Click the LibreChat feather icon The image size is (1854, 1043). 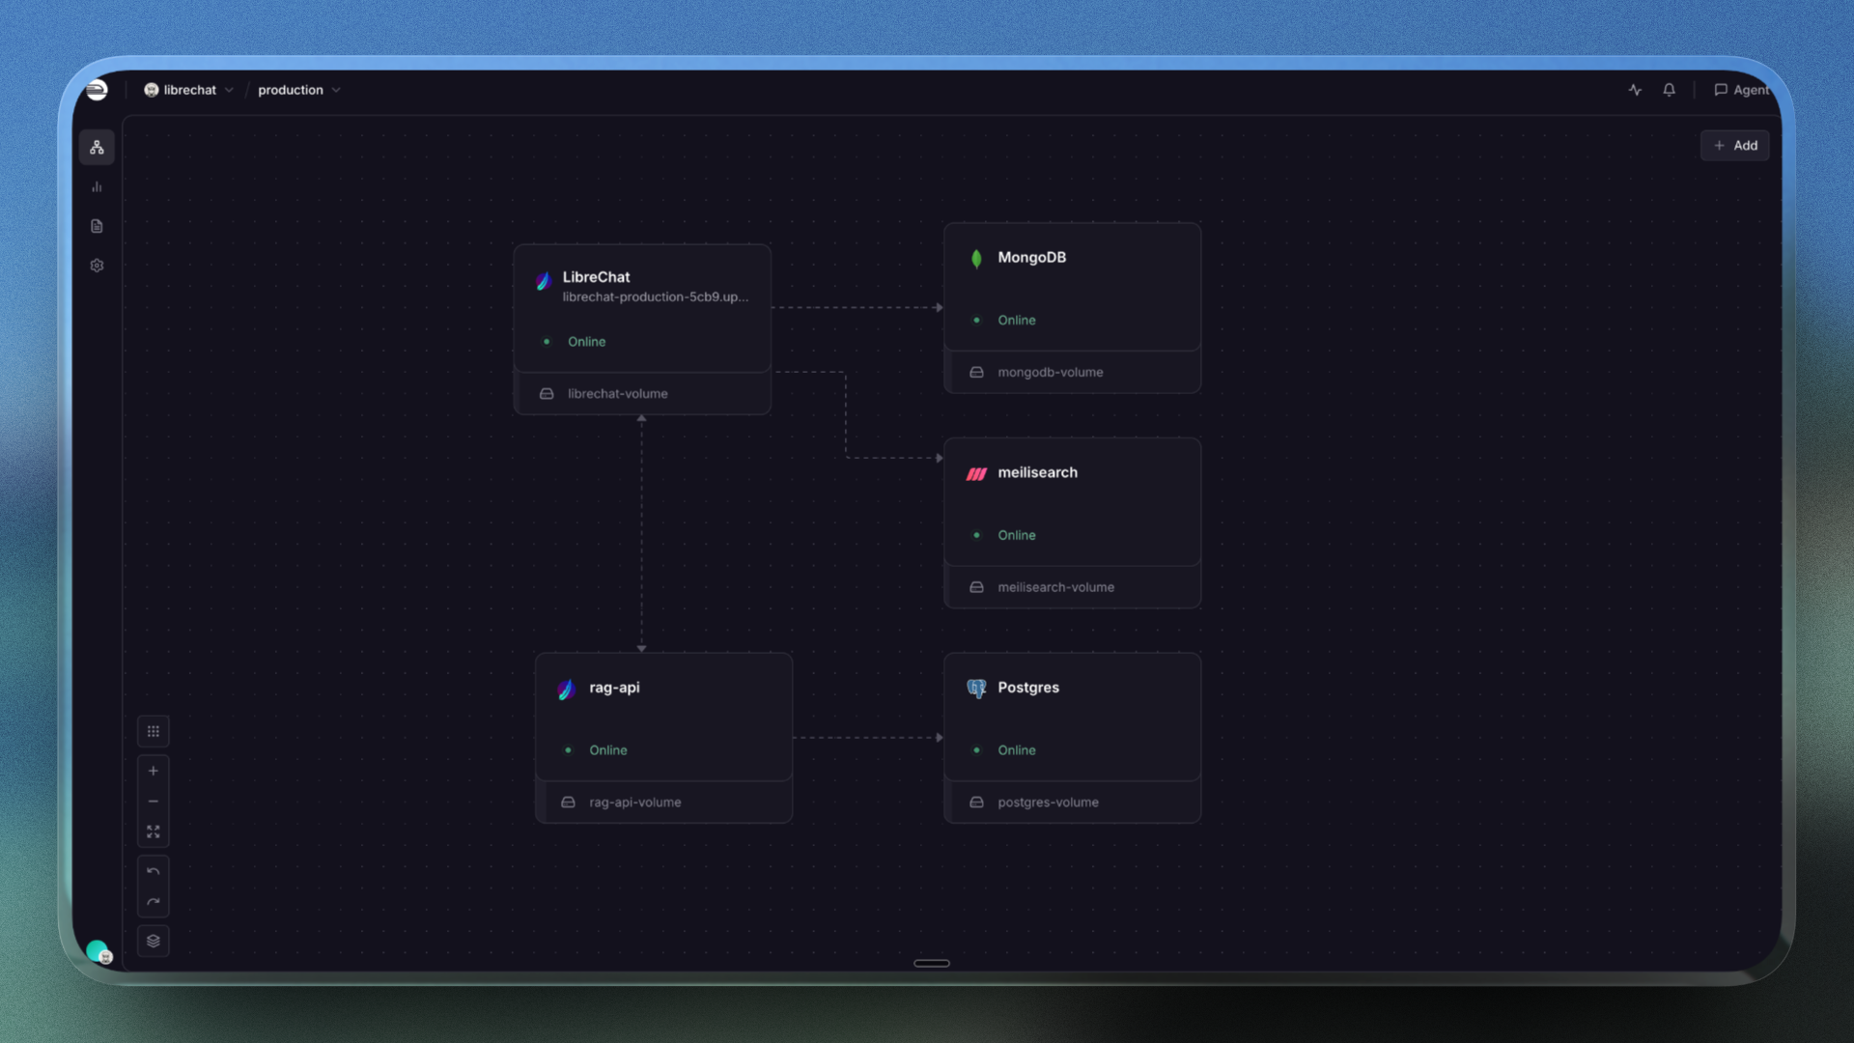coord(544,280)
